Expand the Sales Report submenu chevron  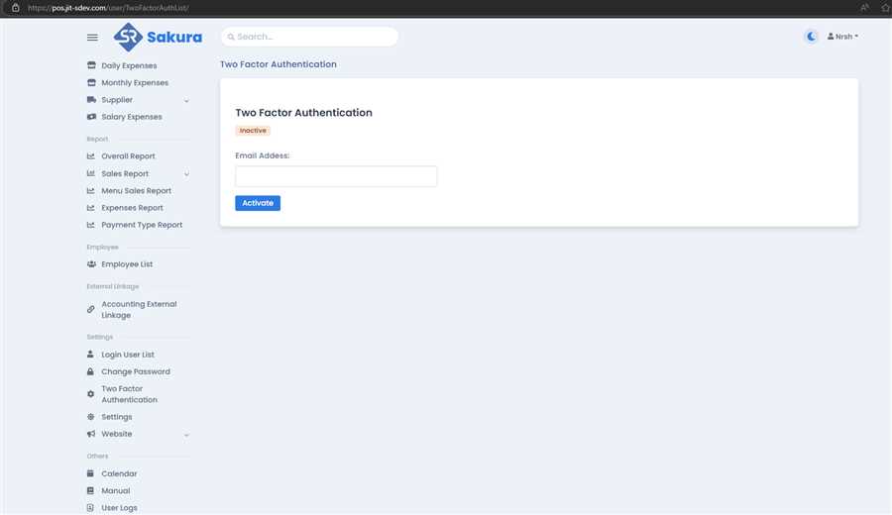coord(186,174)
